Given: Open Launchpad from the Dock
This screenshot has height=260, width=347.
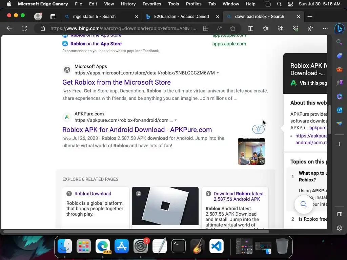Looking at the screenshot, I should pos(84,246).
